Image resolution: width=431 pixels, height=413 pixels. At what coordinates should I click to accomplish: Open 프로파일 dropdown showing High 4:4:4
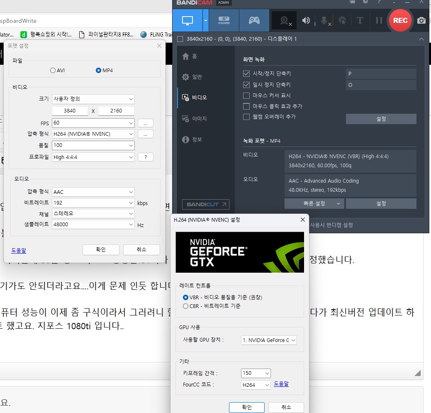click(x=93, y=157)
